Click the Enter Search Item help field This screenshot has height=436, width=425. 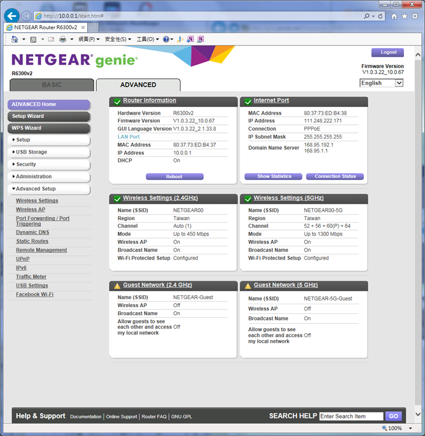351,416
